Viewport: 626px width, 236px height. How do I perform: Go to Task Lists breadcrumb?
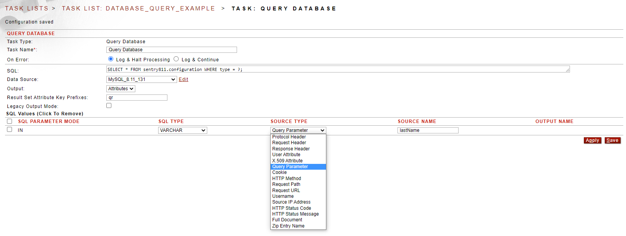tap(27, 8)
